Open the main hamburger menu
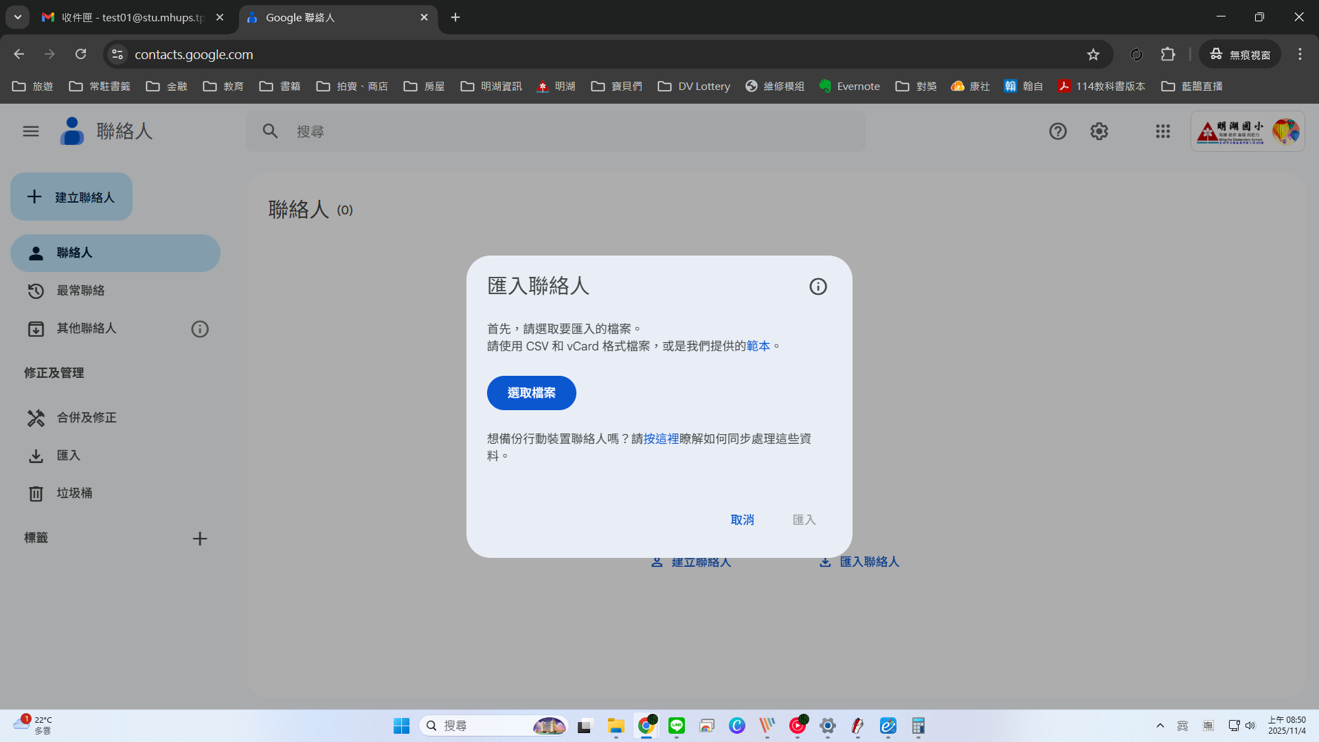1319x742 pixels. point(31,131)
